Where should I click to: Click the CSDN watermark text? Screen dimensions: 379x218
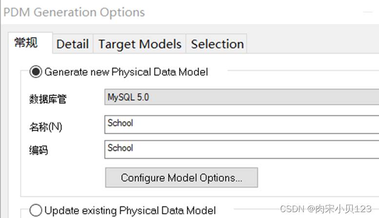coord(325,209)
